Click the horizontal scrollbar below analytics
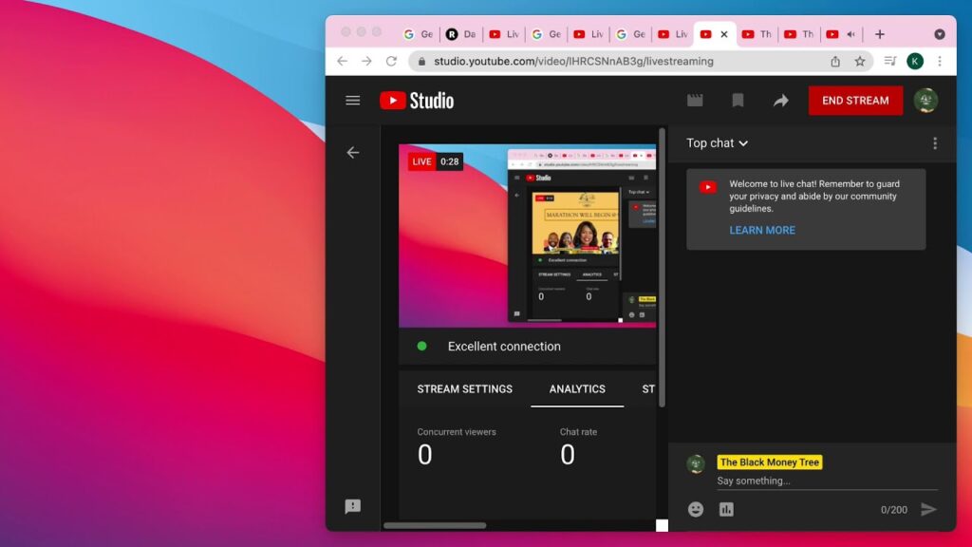972x547 pixels. pyautogui.click(x=435, y=525)
